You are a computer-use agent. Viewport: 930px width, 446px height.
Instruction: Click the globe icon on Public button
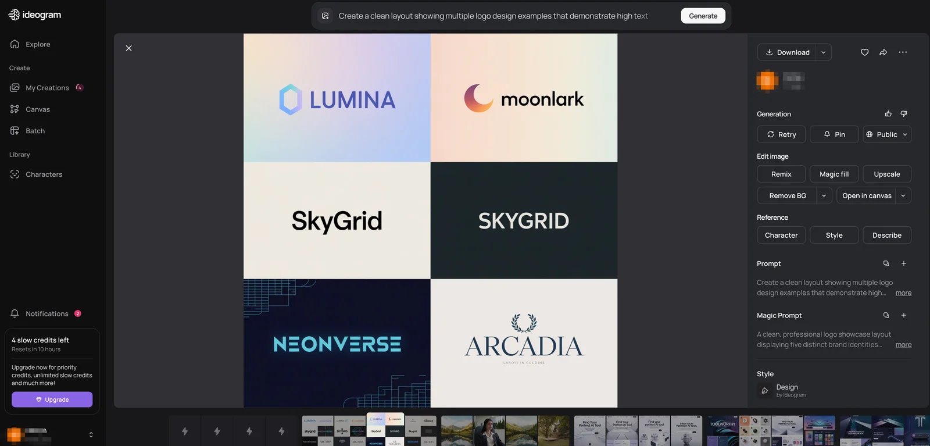(x=870, y=134)
